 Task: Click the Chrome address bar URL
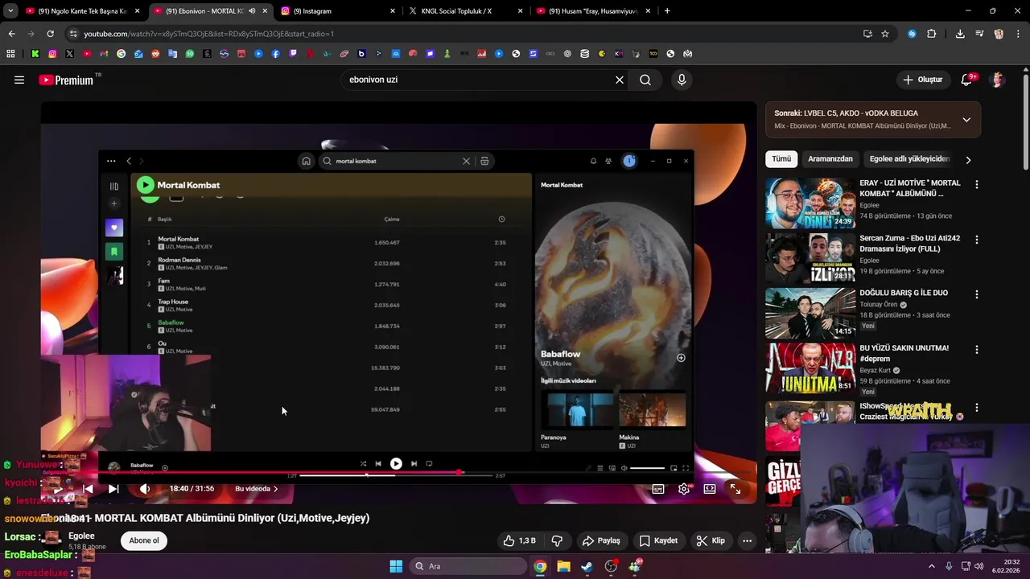(209, 34)
